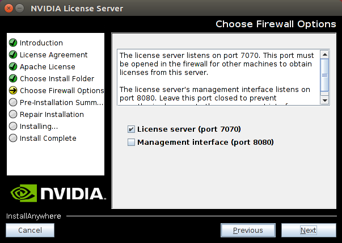Go back with the Previous button
This screenshot has height=243, width=342.
point(248,230)
